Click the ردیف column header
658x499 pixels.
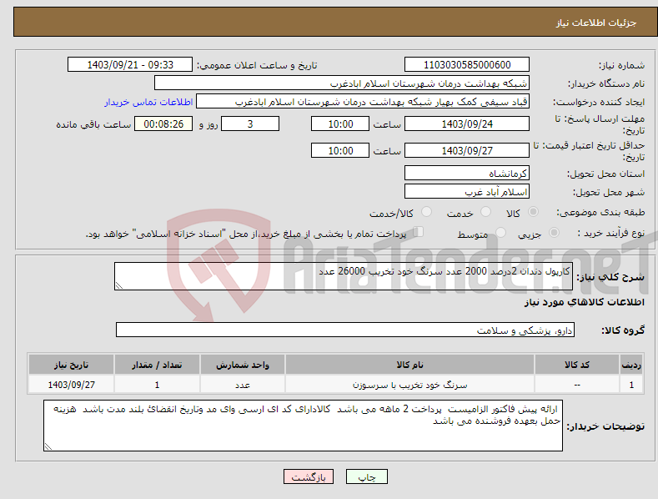coord(631,365)
